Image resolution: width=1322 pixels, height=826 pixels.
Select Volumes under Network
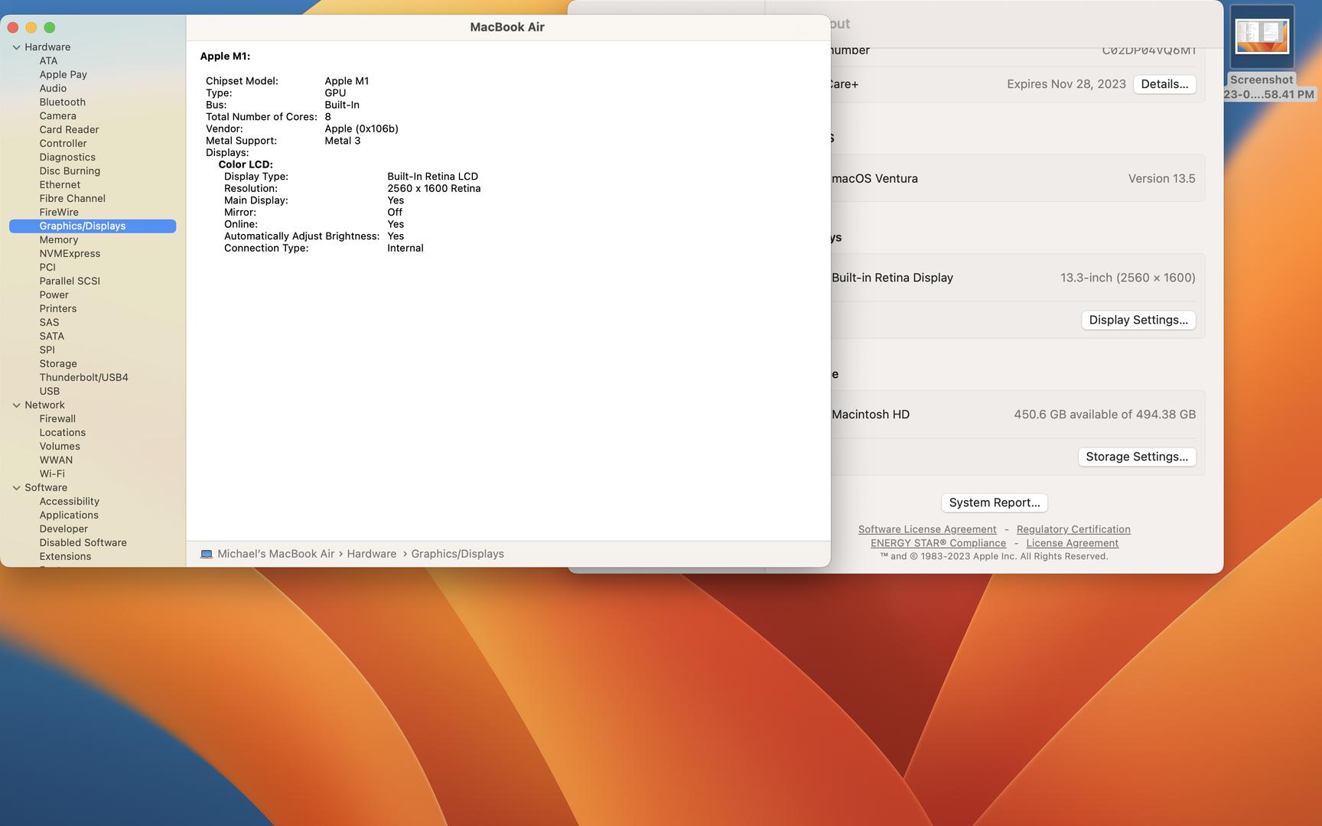[59, 447]
